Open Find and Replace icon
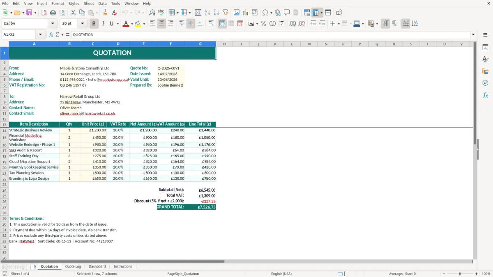 pyautogui.click(x=152, y=13)
